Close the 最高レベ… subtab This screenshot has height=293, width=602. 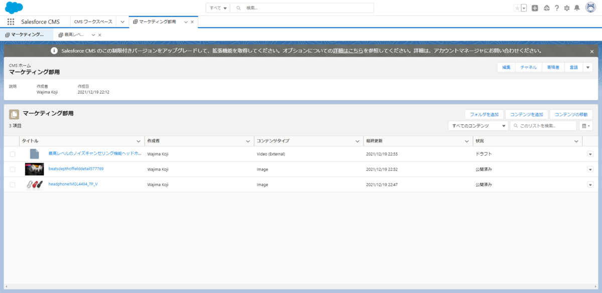coord(100,35)
